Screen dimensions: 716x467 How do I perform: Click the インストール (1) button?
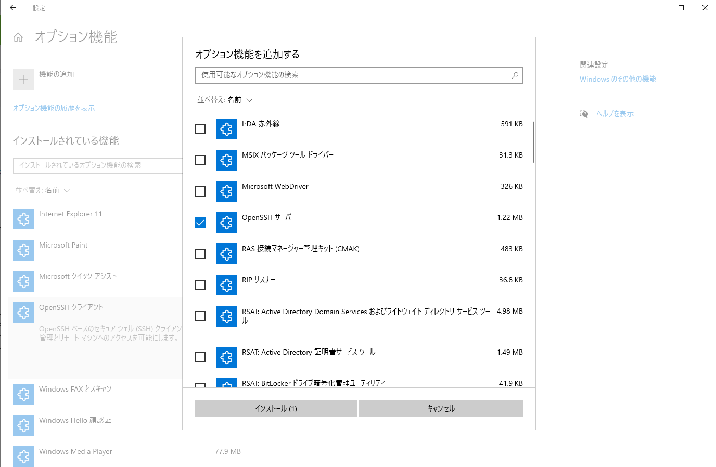tap(276, 409)
